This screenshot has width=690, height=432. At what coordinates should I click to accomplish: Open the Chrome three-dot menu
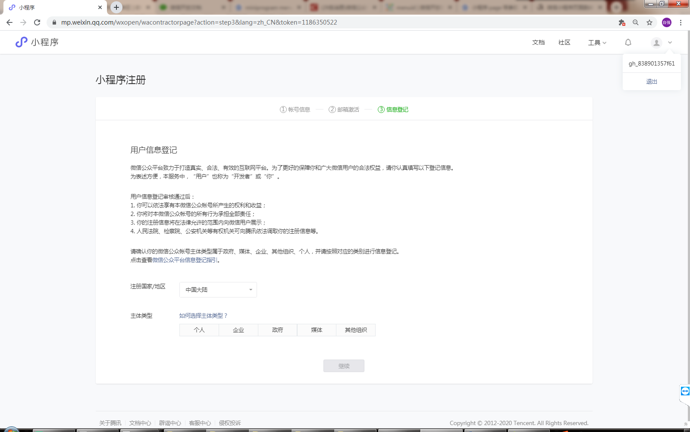pos(681,22)
